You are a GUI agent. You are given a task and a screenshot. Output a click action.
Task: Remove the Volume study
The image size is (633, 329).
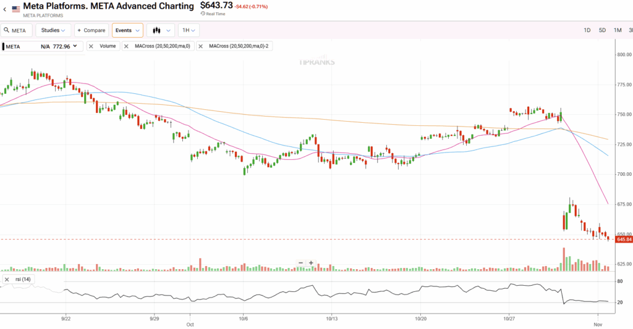coord(91,46)
